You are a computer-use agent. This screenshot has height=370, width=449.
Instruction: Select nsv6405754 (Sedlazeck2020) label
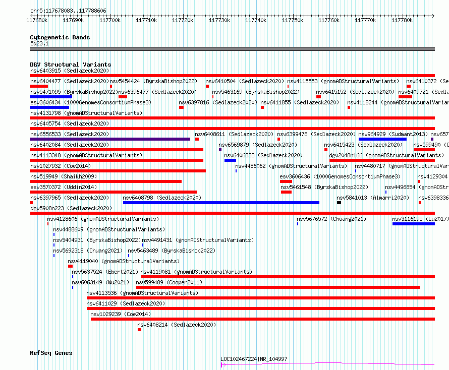[x=70, y=124]
